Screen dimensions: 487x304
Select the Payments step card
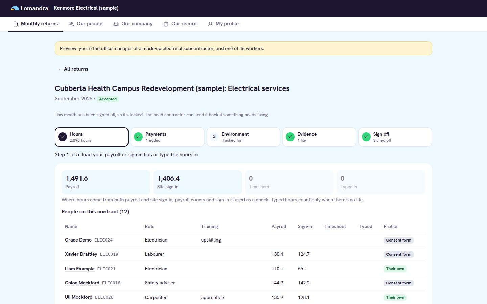(168, 137)
